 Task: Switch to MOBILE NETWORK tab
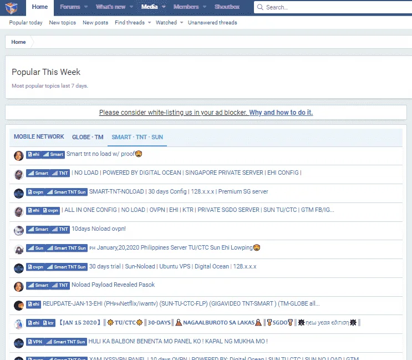point(39,136)
